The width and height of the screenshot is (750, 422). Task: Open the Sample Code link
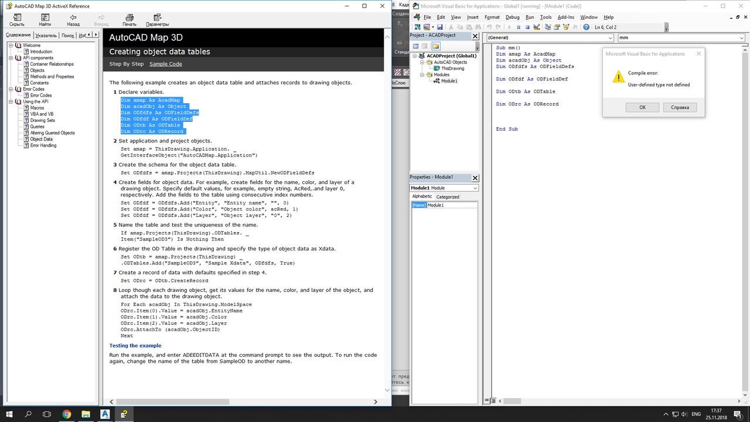click(165, 64)
